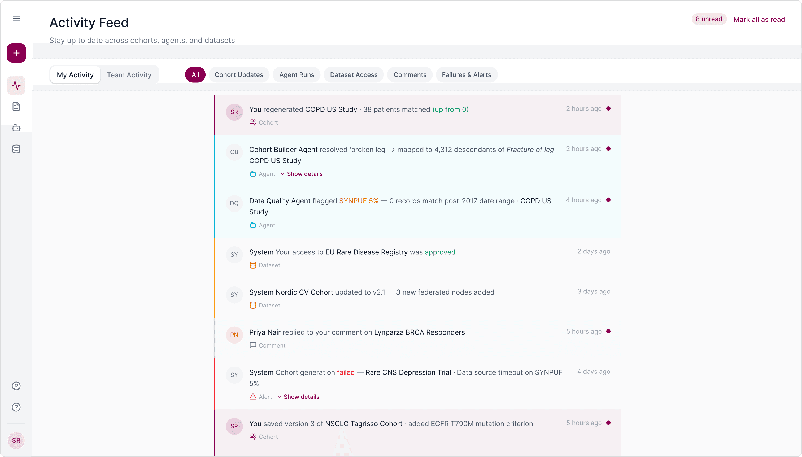
Task: Expand Show details on Cohort generation failed row
Action: (298, 397)
